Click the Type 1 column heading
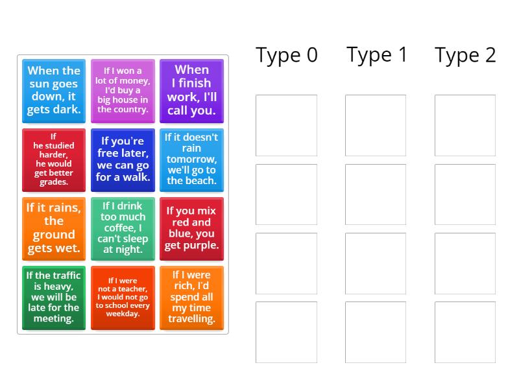 pyautogui.click(x=377, y=55)
